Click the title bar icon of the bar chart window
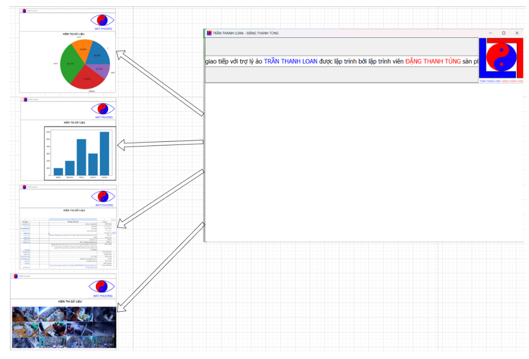The width and height of the screenshot is (529, 359). [x=26, y=100]
